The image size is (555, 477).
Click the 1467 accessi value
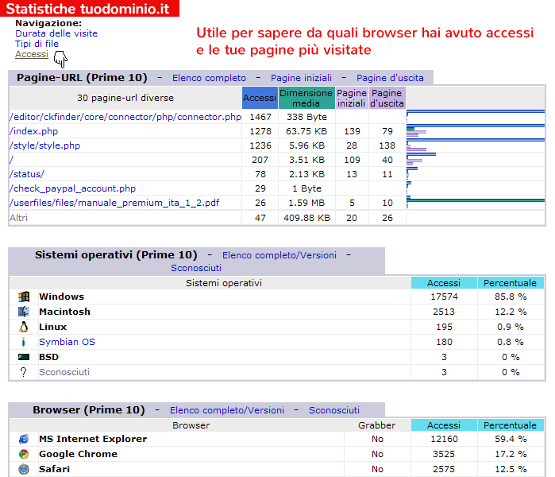pos(260,117)
